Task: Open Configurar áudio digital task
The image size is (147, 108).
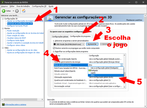Action: coord(16,40)
